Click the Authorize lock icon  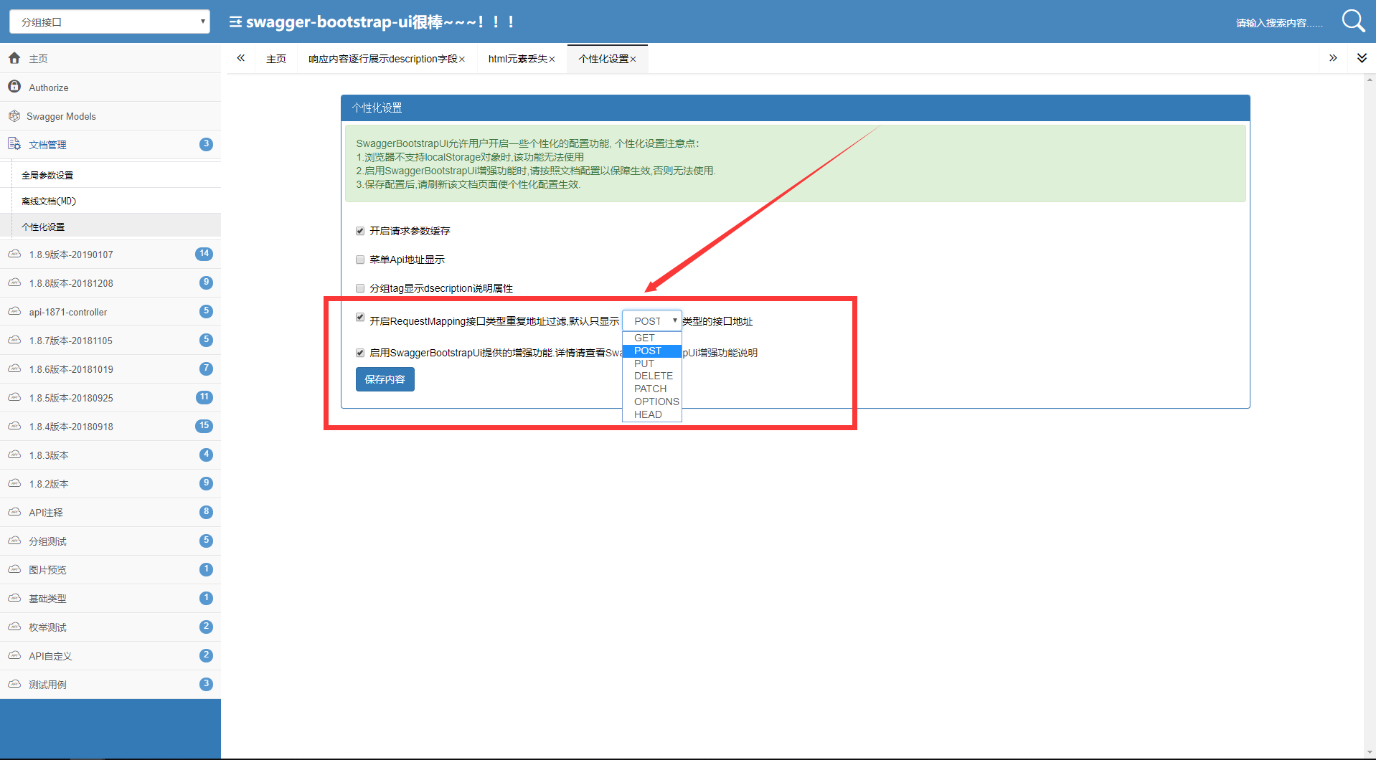pos(14,87)
